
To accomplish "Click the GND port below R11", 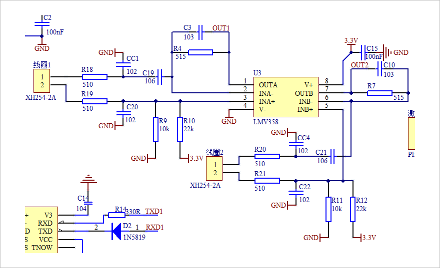I will 315,238.
